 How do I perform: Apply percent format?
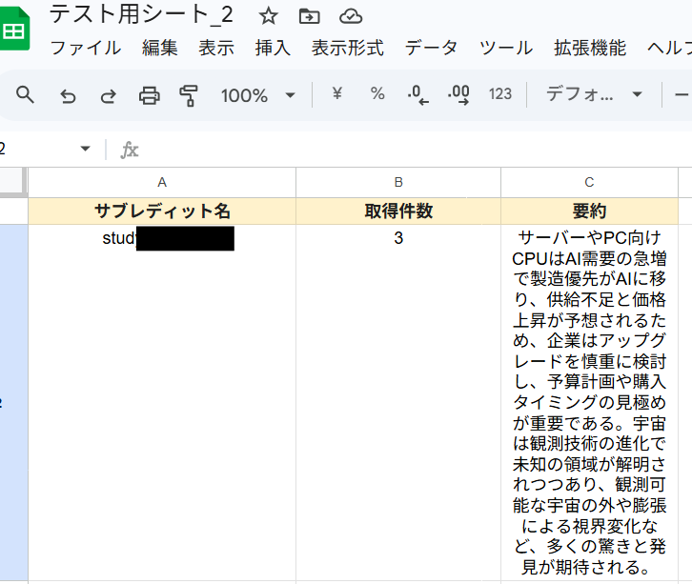pyautogui.click(x=377, y=93)
